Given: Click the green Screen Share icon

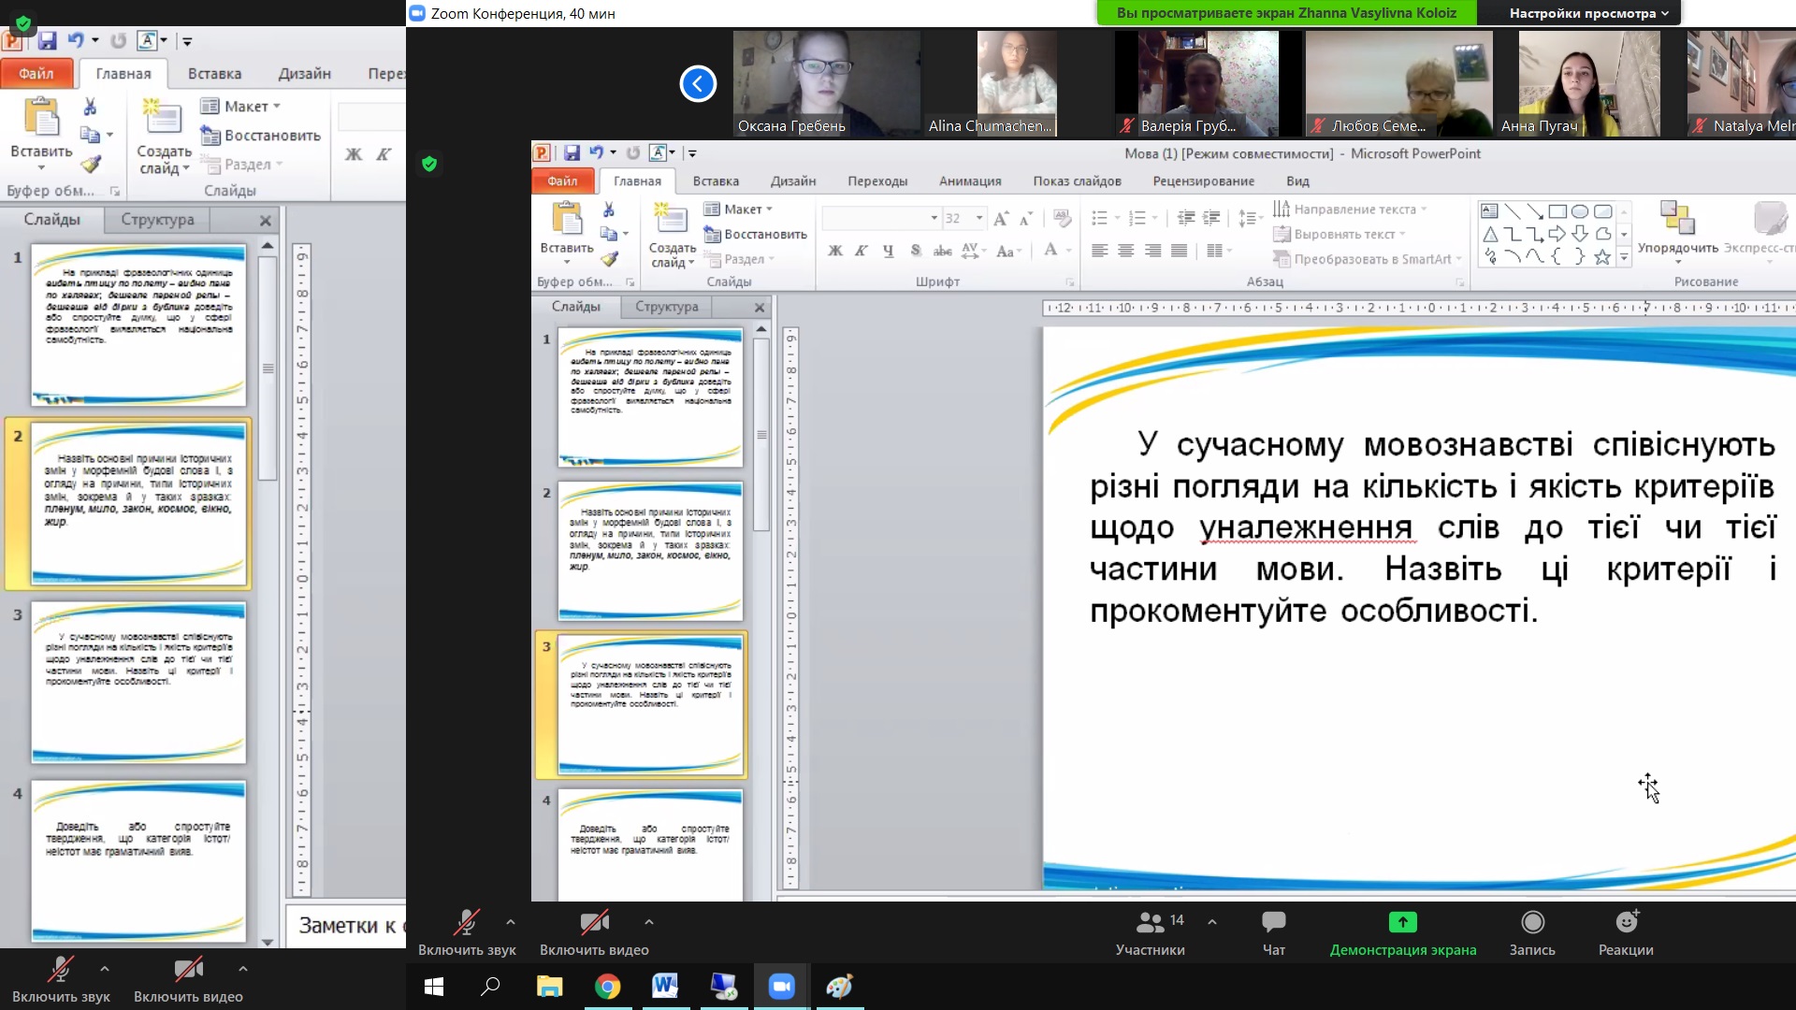Looking at the screenshot, I should 1402,923.
